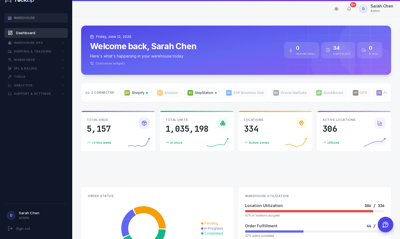Screen dimensions: 400x239
Task: Click the Support & Settings headset icon
Action: pos(10,94)
